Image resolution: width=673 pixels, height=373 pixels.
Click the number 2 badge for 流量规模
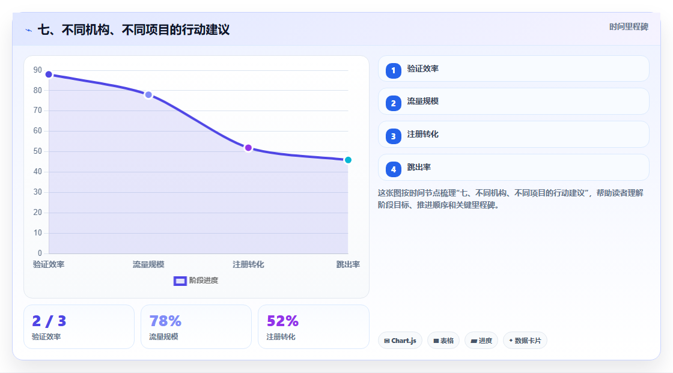(x=393, y=103)
